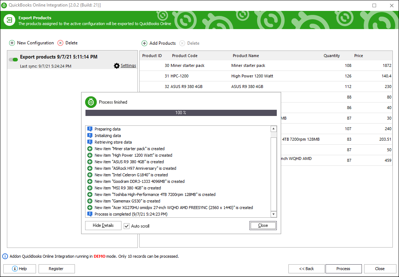Click the plus icon beside Goodram DDR3-1333 log
This screenshot has height=277, width=399.
point(90,181)
